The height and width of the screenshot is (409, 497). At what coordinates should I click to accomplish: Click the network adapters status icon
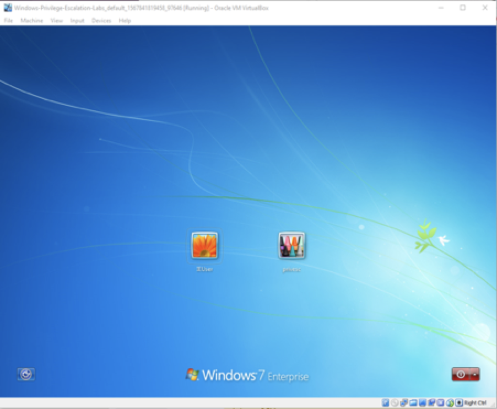tap(404, 402)
